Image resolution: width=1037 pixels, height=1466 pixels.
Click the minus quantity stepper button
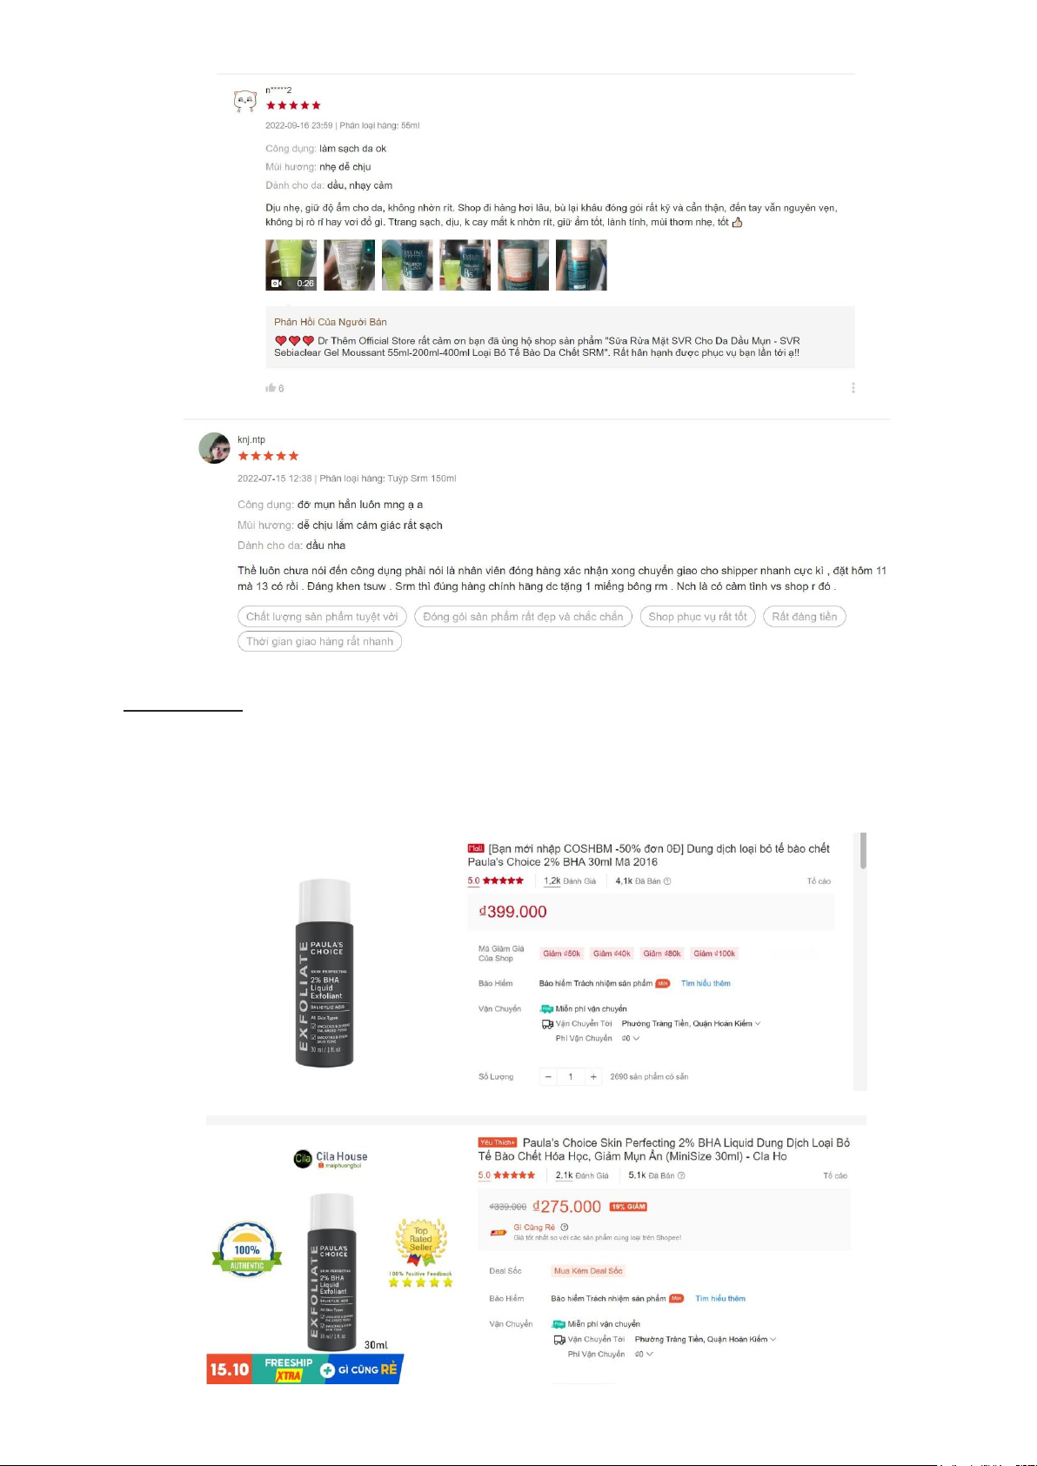click(548, 1077)
